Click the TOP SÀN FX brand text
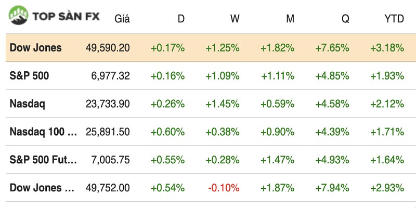The width and height of the screenshot is (416, 208). point(67,16)
